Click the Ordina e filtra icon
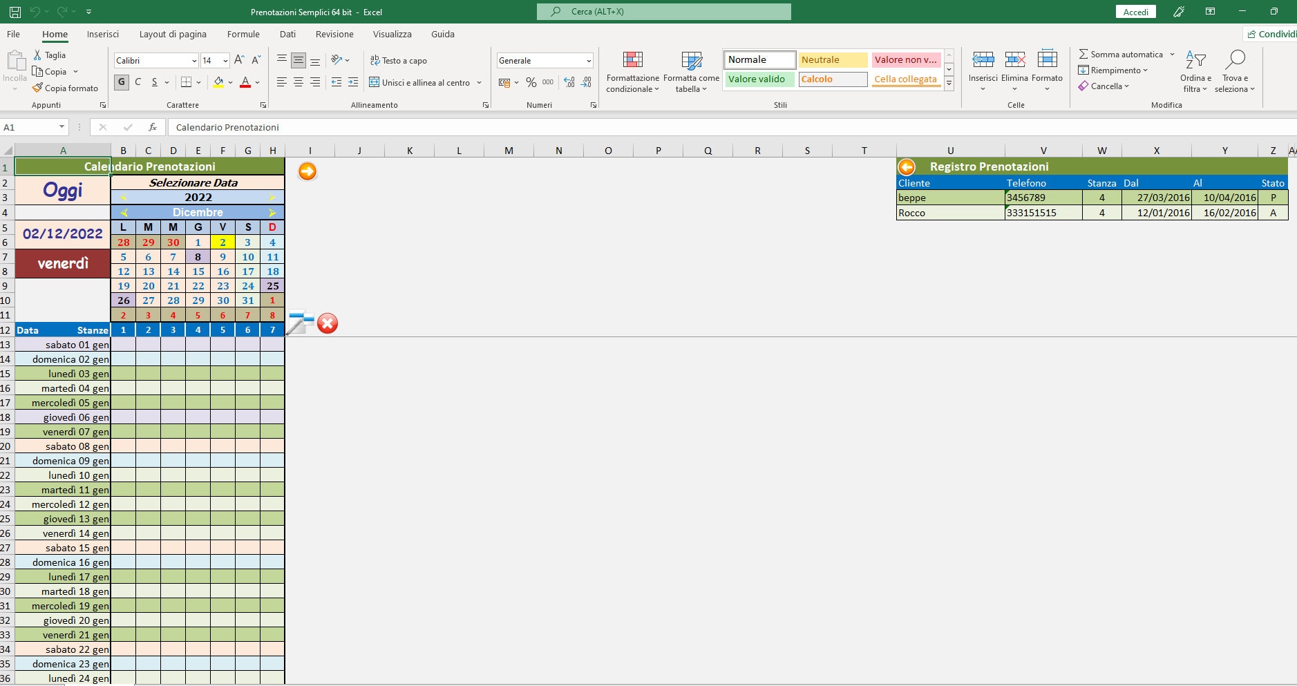This screenshot has width=1297, height=686. (1195, 59)
